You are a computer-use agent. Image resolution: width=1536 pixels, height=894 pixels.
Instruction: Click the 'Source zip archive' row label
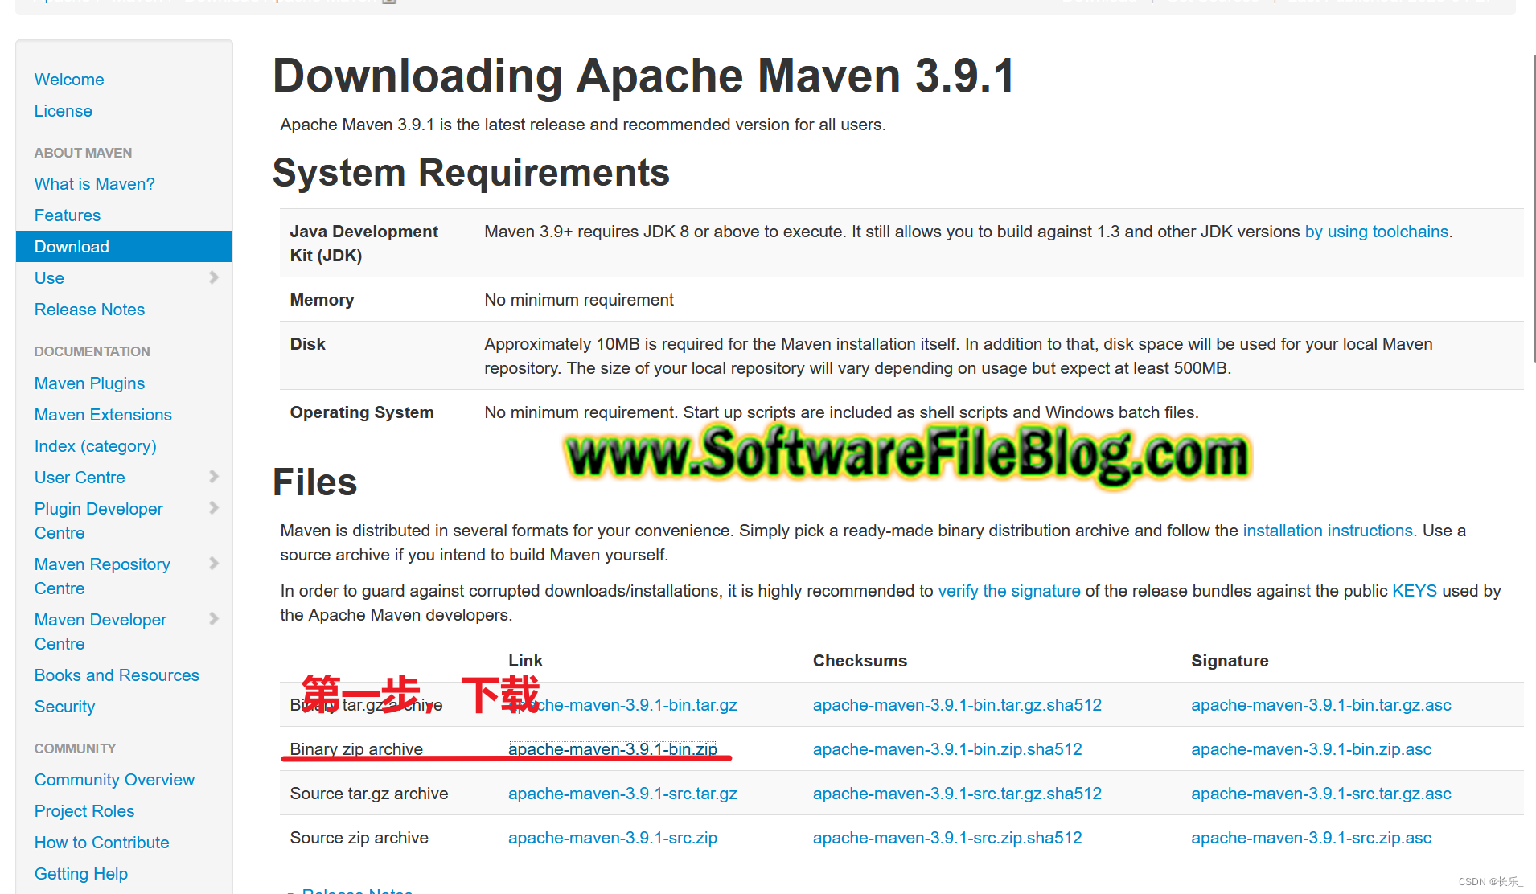[x=359, y=838]
